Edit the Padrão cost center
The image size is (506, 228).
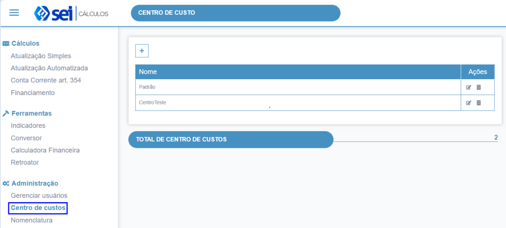469,88
